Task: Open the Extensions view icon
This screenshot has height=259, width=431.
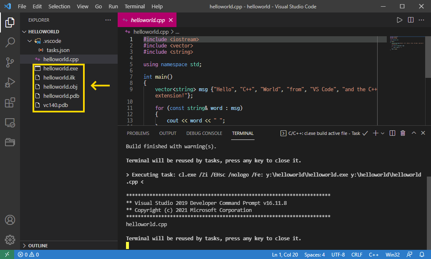Action: pos(10,102)
